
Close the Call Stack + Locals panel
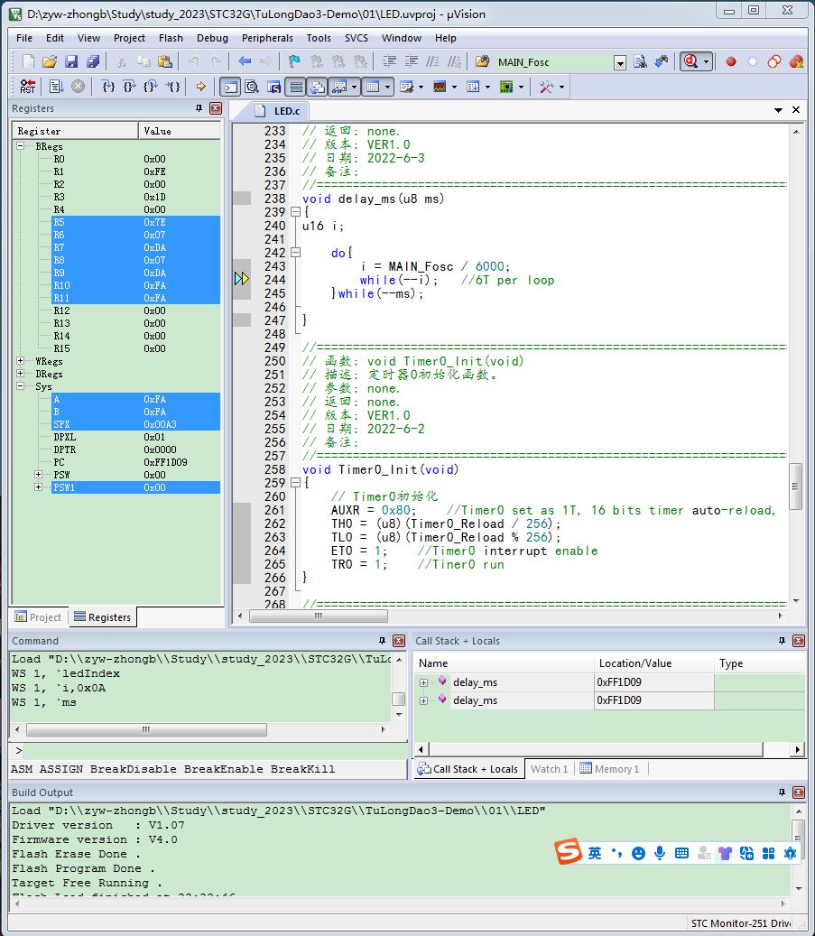click(798, 641)
